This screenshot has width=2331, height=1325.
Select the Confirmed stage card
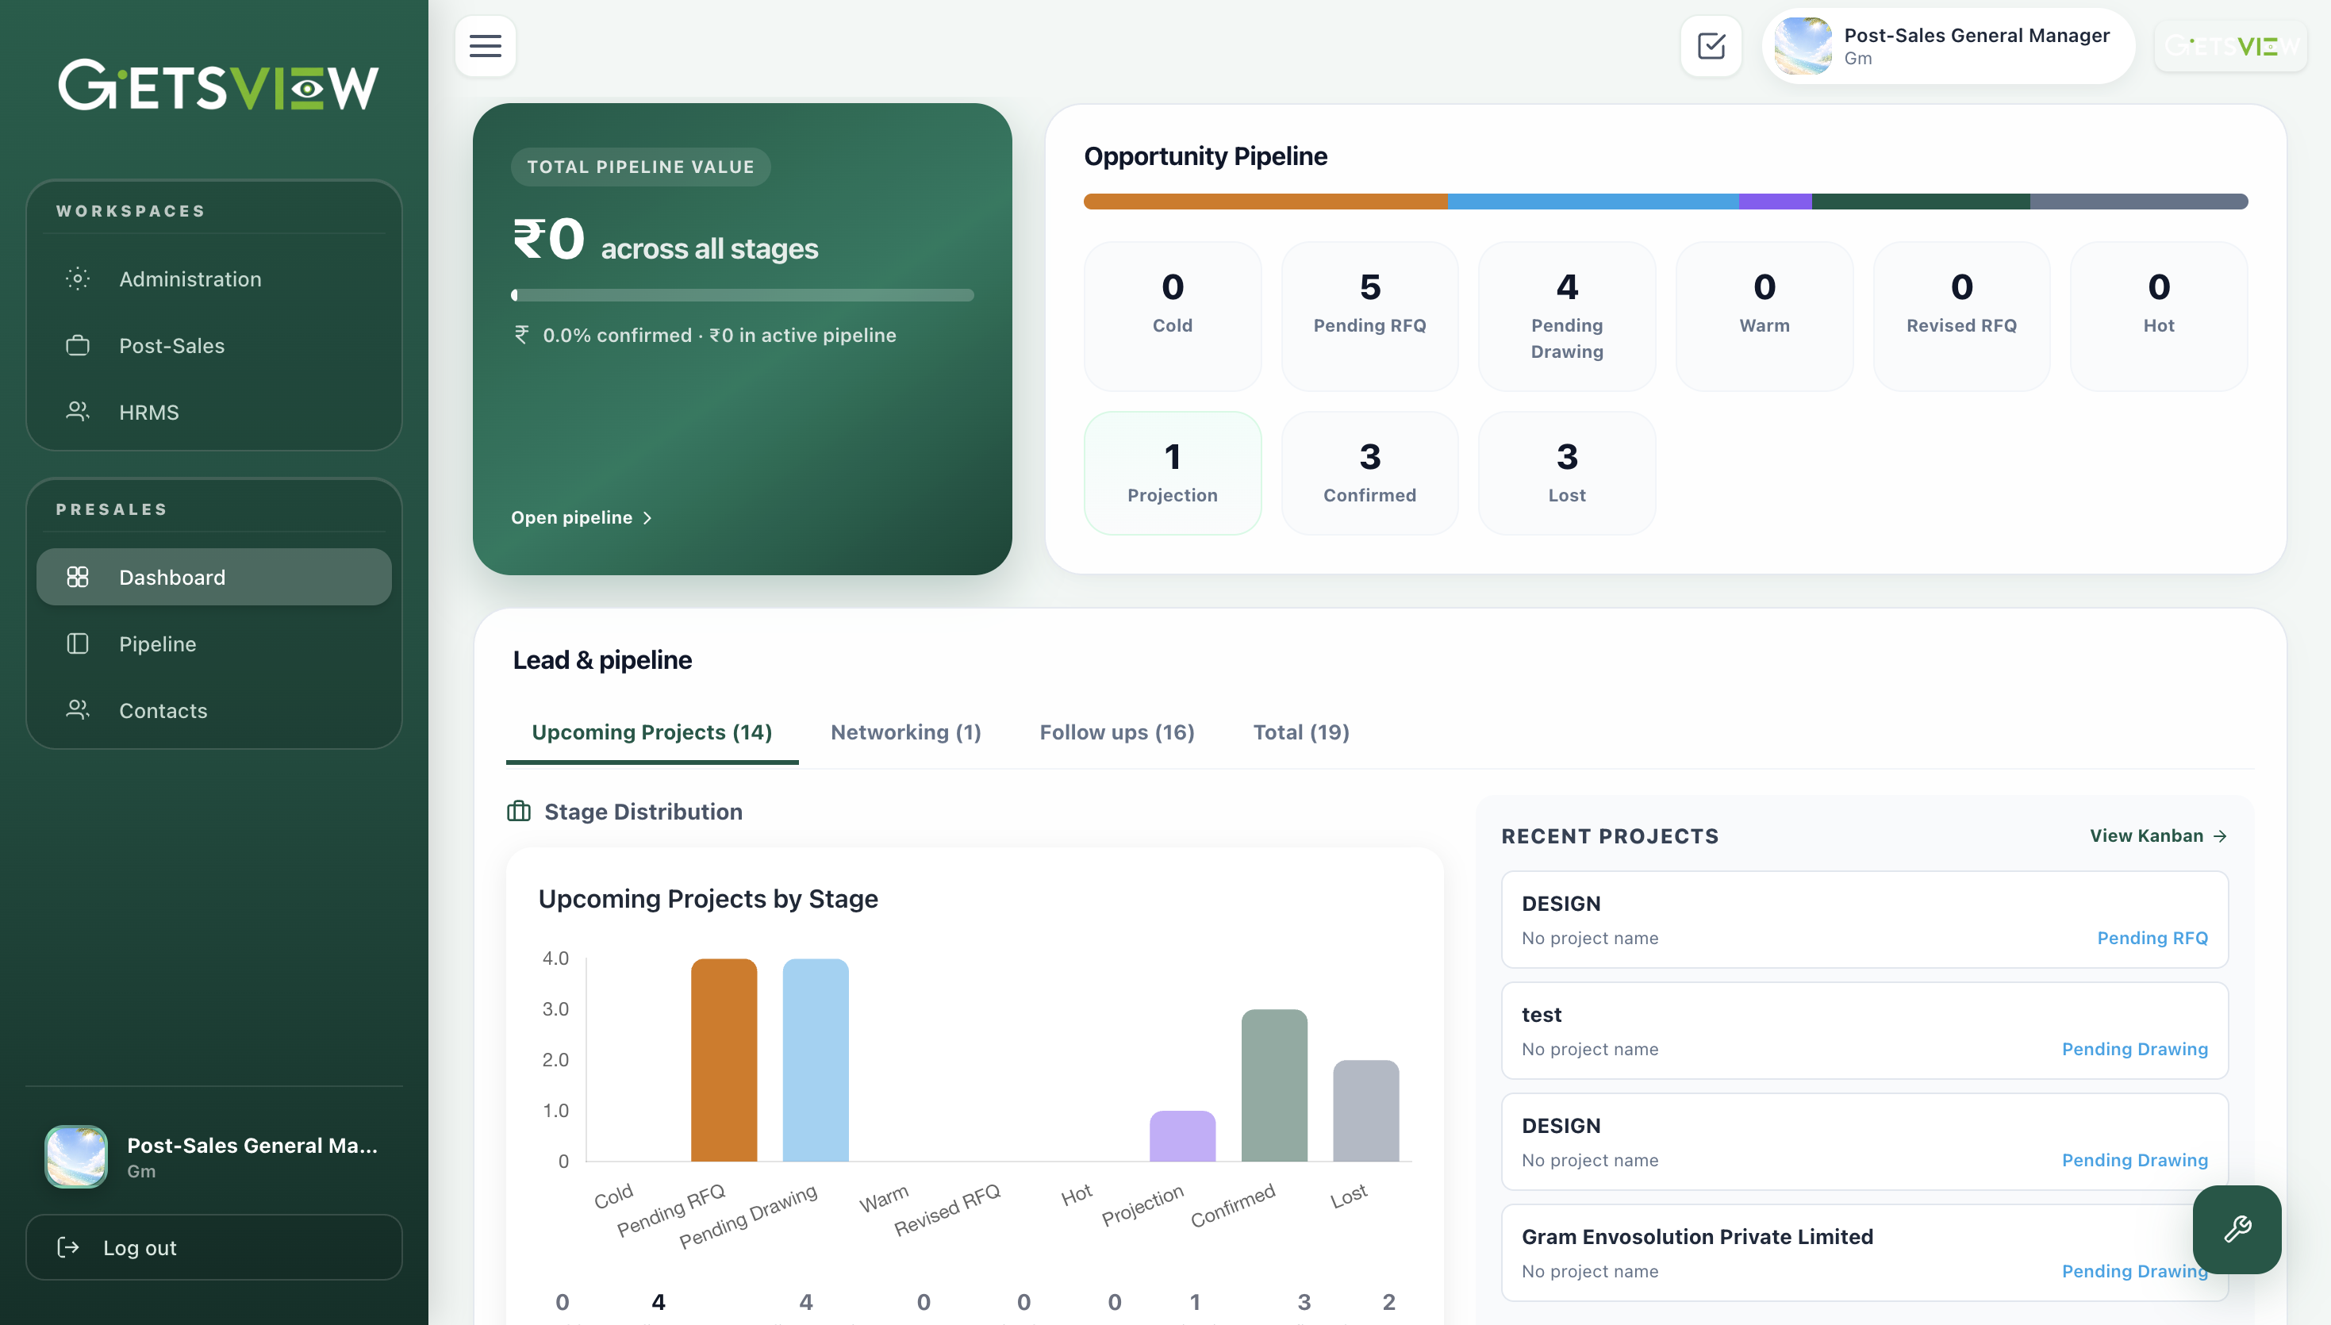pos(1369,472)
